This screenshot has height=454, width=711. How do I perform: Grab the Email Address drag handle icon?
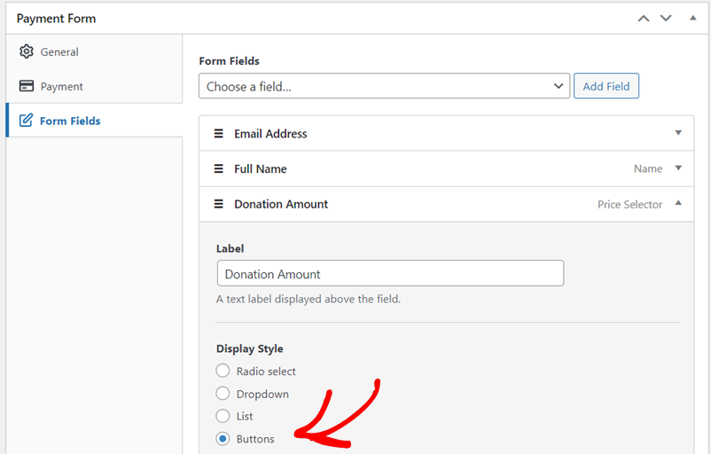219,133
